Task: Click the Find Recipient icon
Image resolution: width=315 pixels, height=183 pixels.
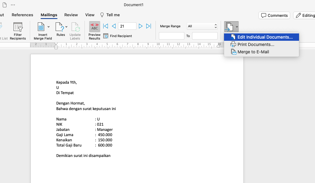Action: click(106, 36)
